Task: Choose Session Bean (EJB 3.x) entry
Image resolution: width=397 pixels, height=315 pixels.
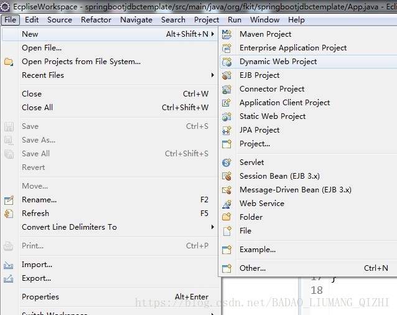Action: (308, 176)
